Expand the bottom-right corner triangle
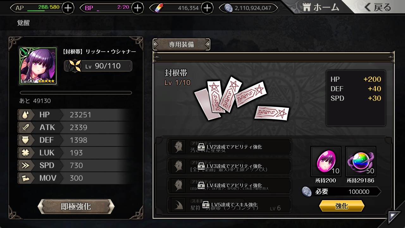This screenshot has width=405, height=228. tap(394, 217)
